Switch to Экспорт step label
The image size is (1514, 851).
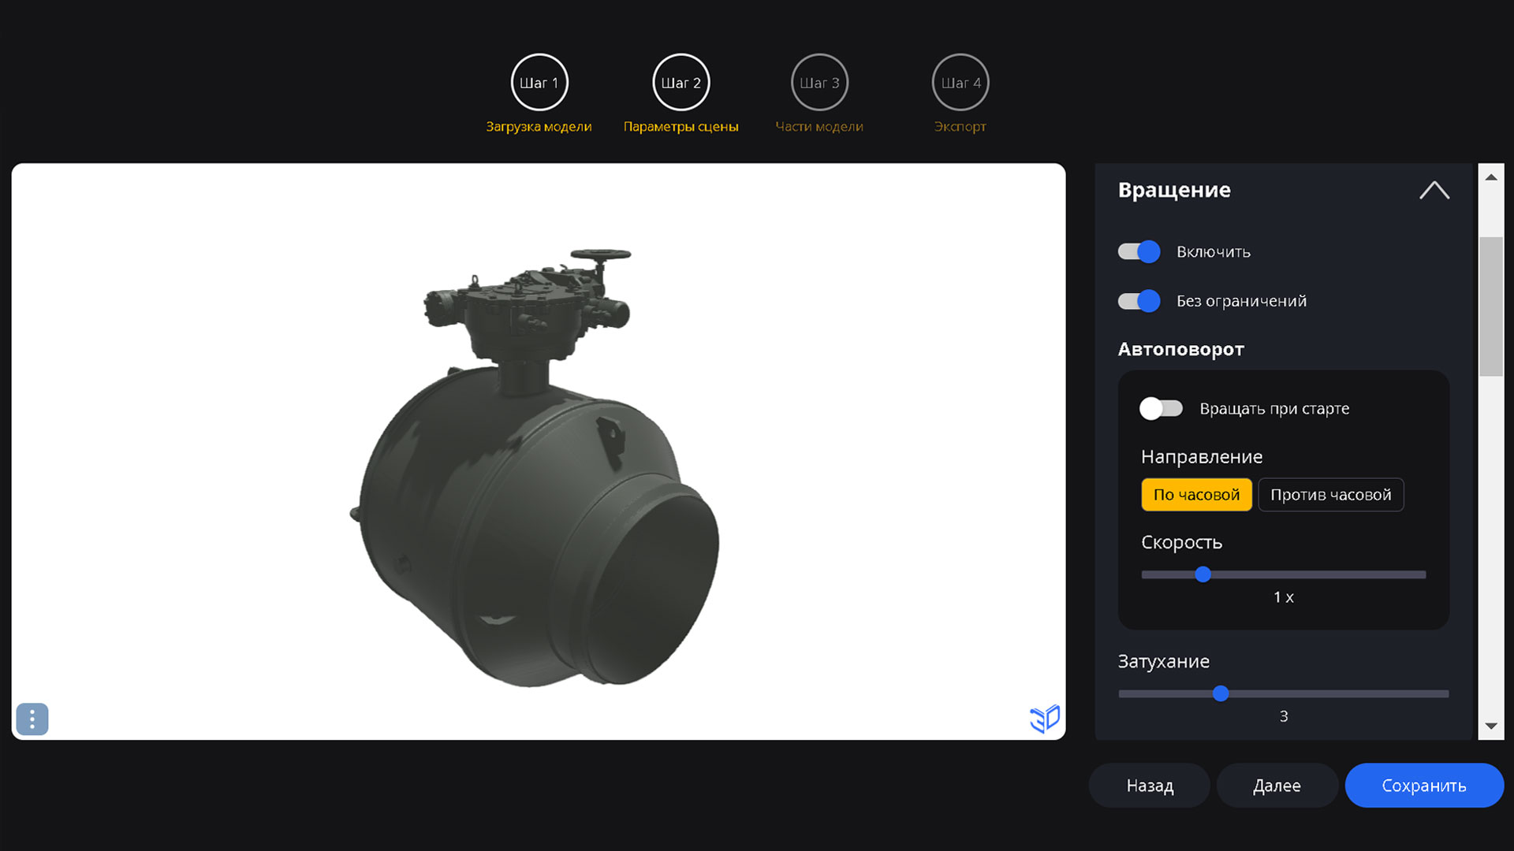960,127
